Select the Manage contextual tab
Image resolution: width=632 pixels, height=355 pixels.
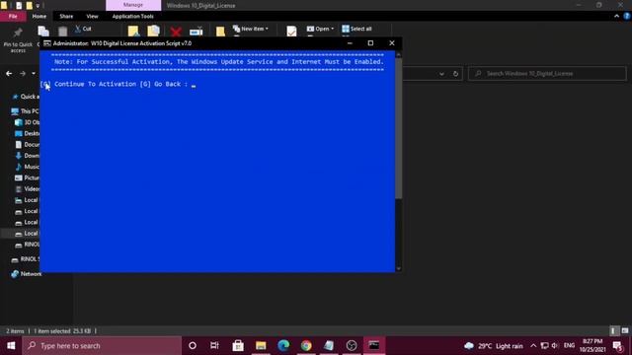click(x=133, y=5)
